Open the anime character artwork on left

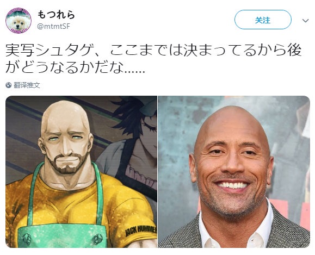pos(81,172)
